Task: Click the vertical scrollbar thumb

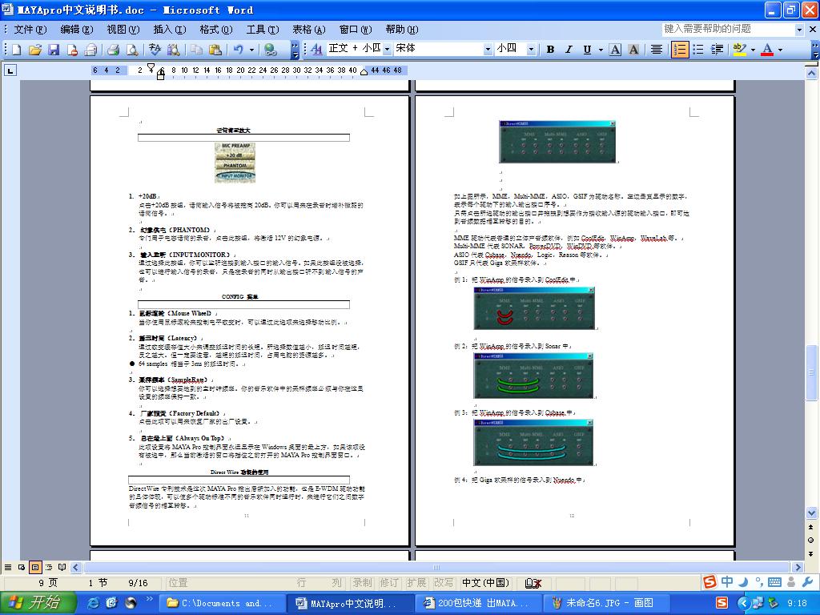Action: pos(811,372)
